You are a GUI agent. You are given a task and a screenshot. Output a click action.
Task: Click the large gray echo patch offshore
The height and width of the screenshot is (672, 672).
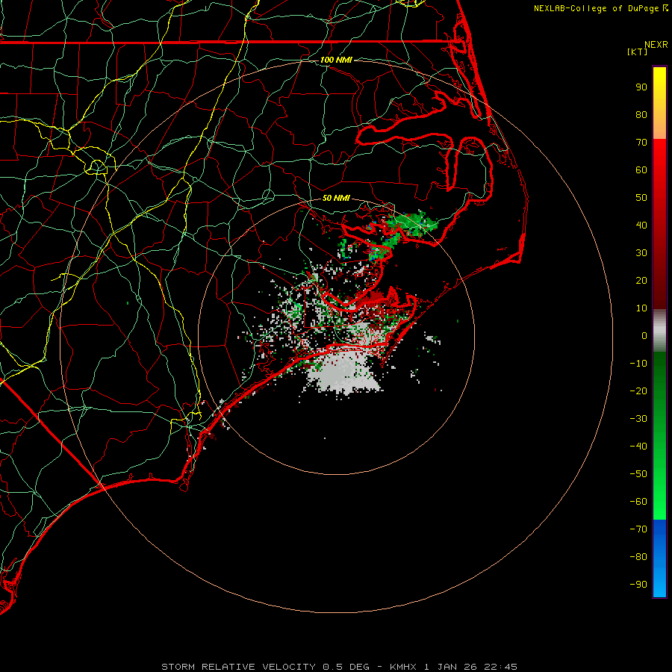click(x=344, y=372)
